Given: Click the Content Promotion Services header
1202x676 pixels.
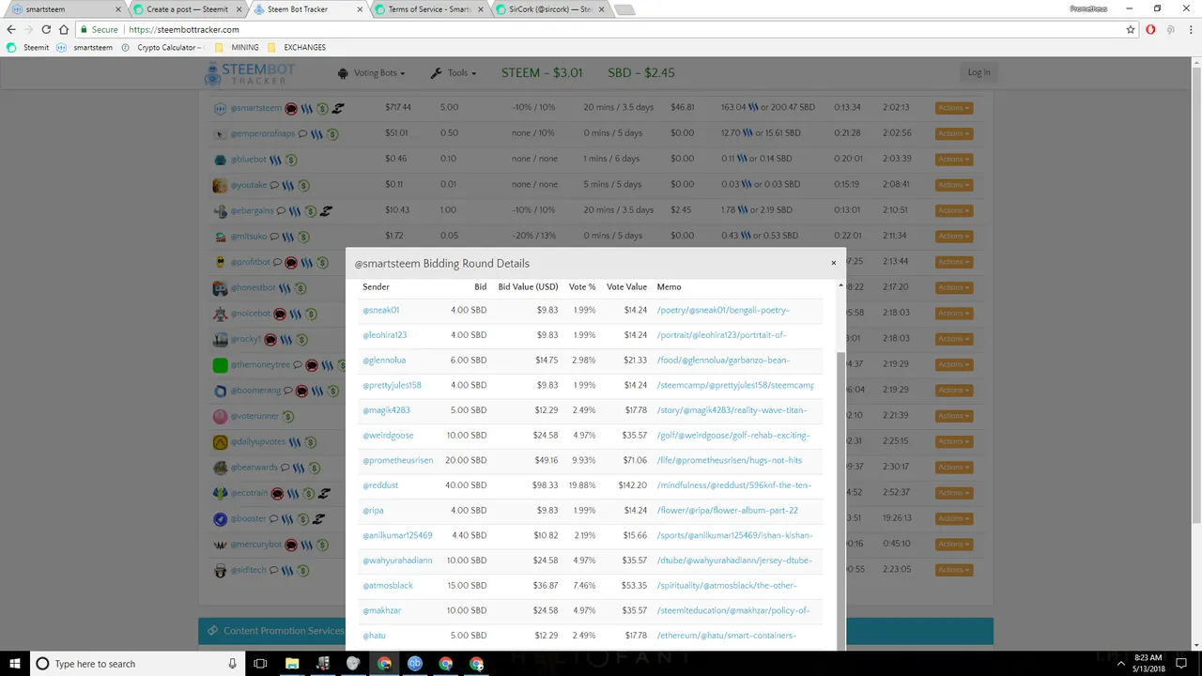Looking at the screenshot, I should point(595,631).
